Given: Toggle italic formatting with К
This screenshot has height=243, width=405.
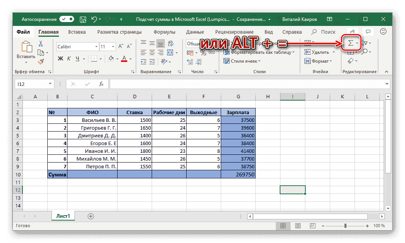Looking at the screenshot, I should pos(69,58).
